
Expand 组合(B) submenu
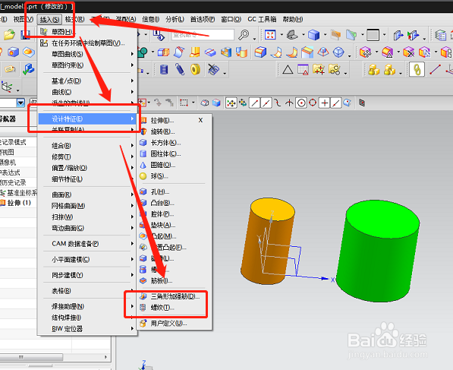(87, 146)
